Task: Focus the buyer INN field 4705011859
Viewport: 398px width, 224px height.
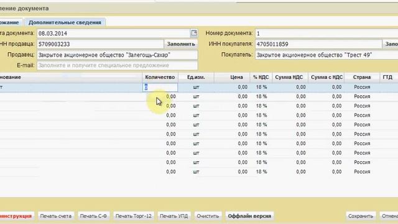Action: [x=318, y=44]
